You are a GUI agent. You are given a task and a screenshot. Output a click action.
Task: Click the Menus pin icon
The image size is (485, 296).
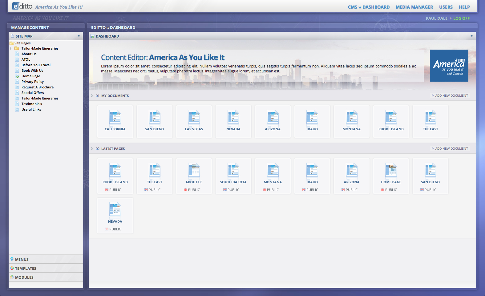[x=12, y=259]
